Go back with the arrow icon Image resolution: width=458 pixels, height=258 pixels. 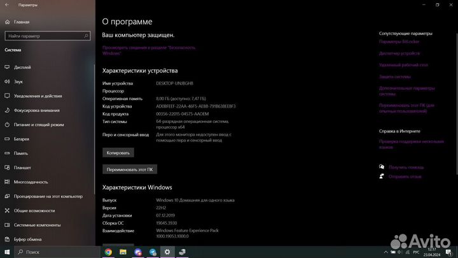[x=7, y=4]
